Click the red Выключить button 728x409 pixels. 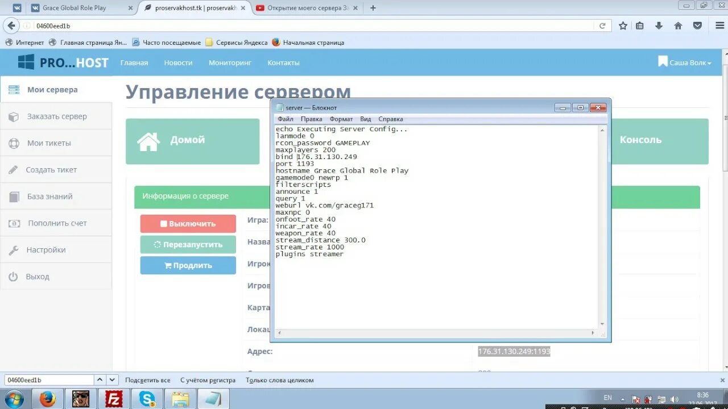[x=188, y=224]
